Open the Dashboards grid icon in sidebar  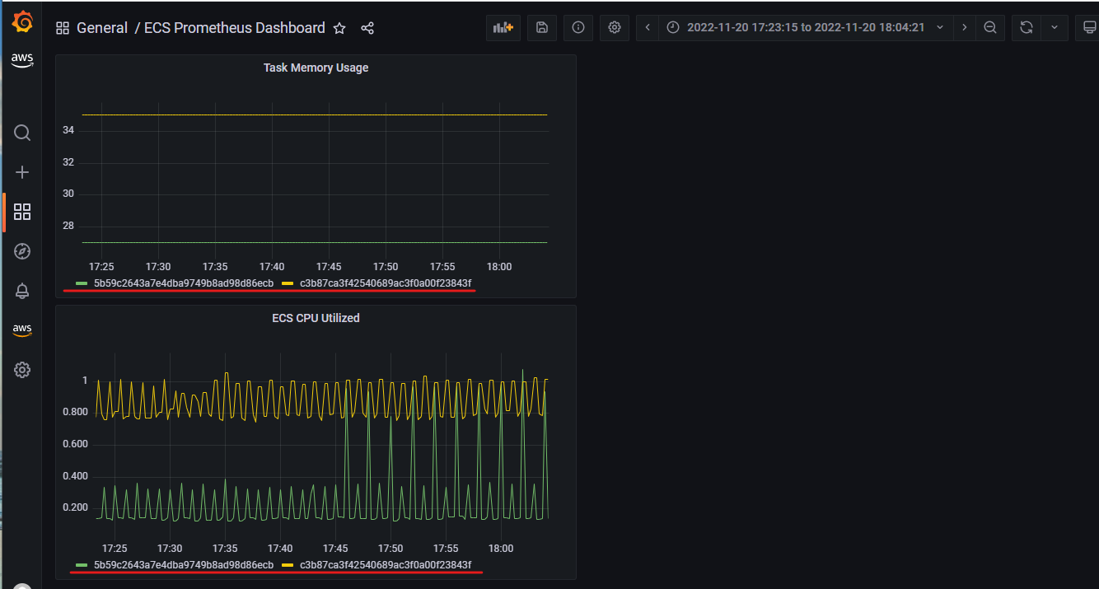click(22, 212)
